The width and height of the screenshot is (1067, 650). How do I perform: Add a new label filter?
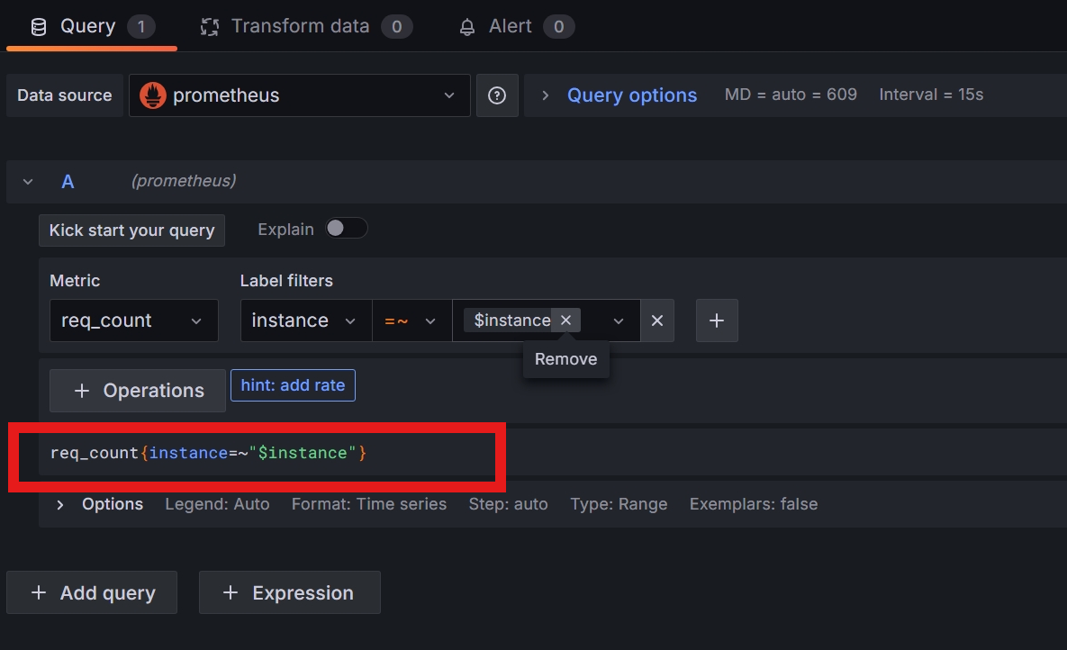pyautogui.click(x=717, y=320)
